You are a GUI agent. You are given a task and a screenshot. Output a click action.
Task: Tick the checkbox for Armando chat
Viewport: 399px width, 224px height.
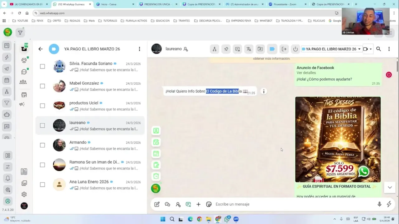tap(42, 145)
